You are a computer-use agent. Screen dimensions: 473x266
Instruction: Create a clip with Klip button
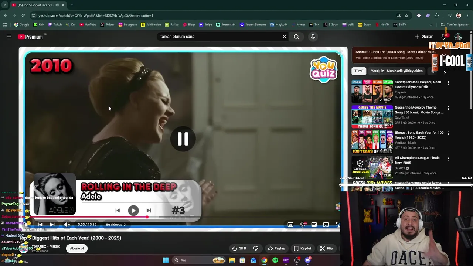point(326,248)
